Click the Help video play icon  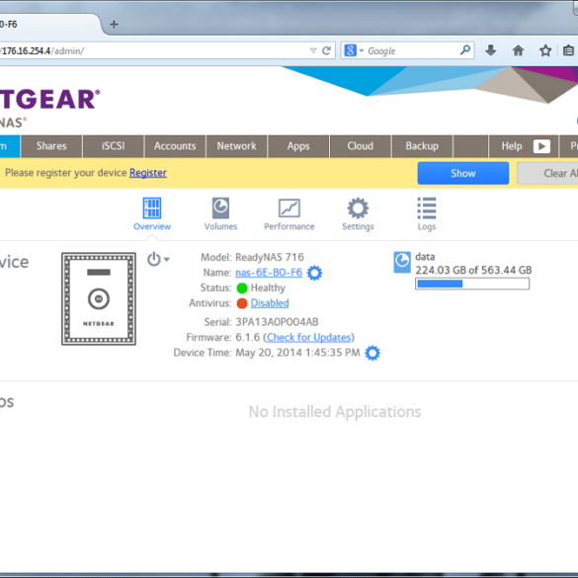[541, 146]
